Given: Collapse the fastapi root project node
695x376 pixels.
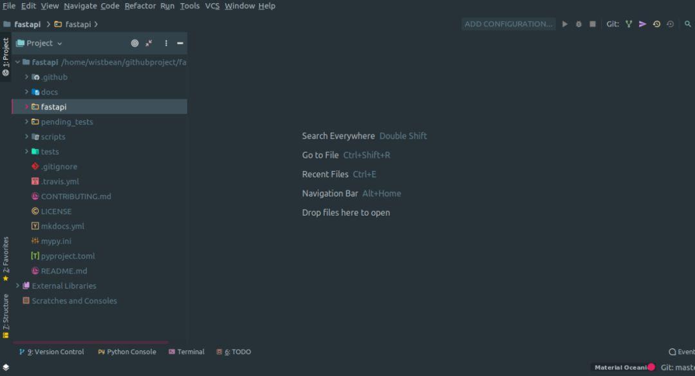Looking at the screenshot, I should pos(17,62).
